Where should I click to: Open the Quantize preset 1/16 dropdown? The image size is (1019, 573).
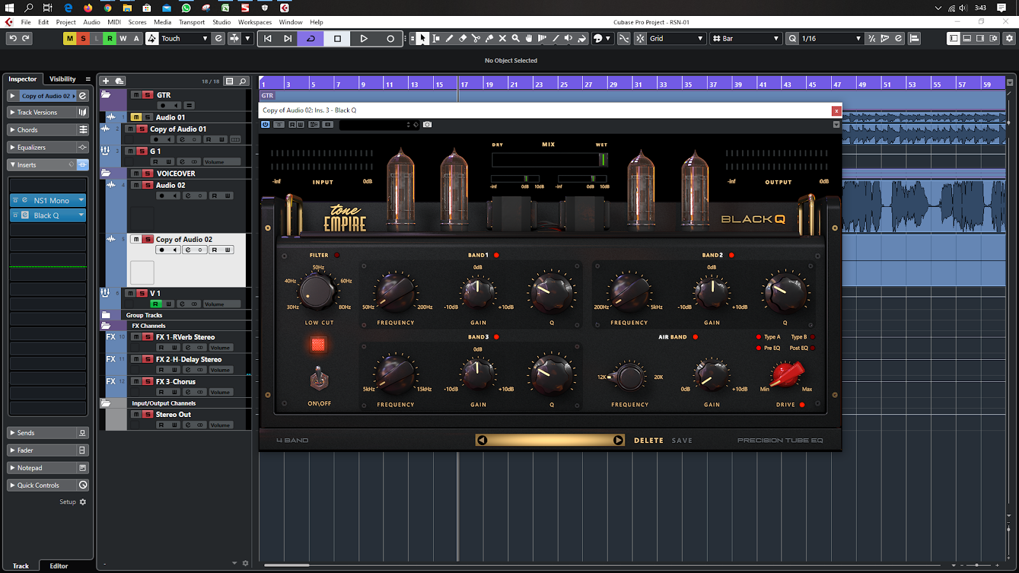pos(830,38)
